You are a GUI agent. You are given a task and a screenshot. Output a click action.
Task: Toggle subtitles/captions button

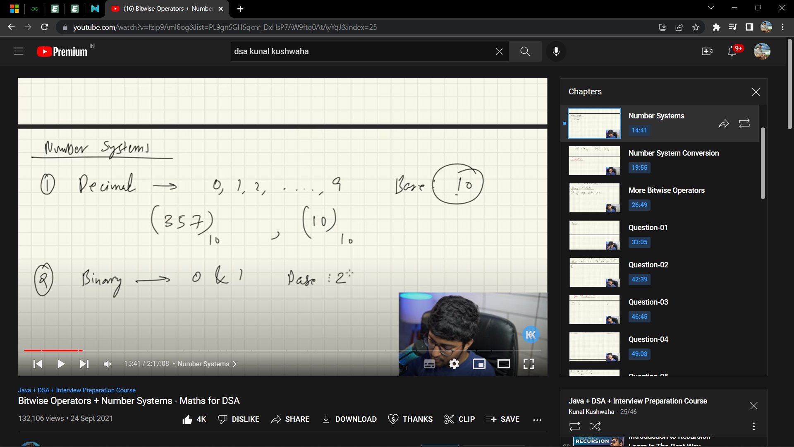click(429, 364)
